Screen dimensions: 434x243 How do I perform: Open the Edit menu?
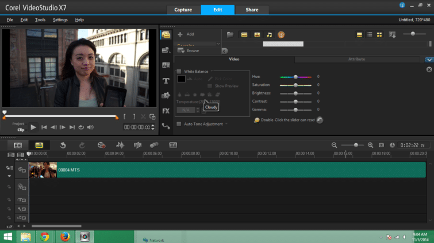24,20
